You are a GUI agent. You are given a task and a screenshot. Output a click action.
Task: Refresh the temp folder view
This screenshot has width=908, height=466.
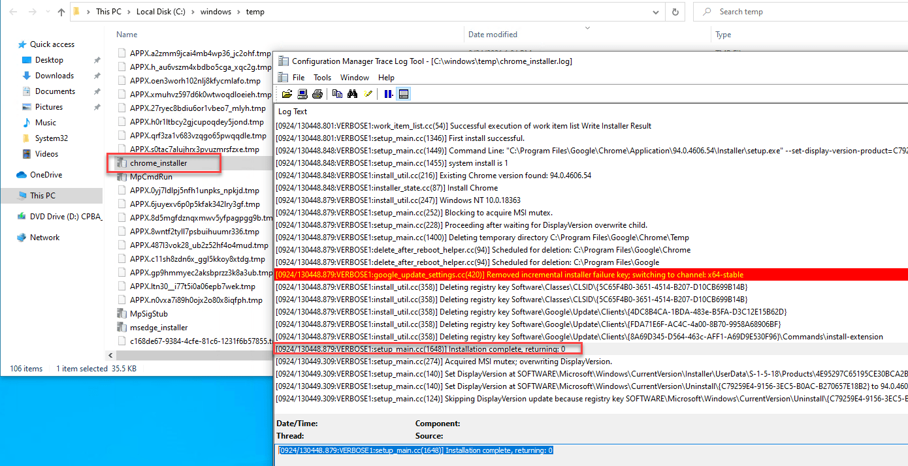point(675,11)
